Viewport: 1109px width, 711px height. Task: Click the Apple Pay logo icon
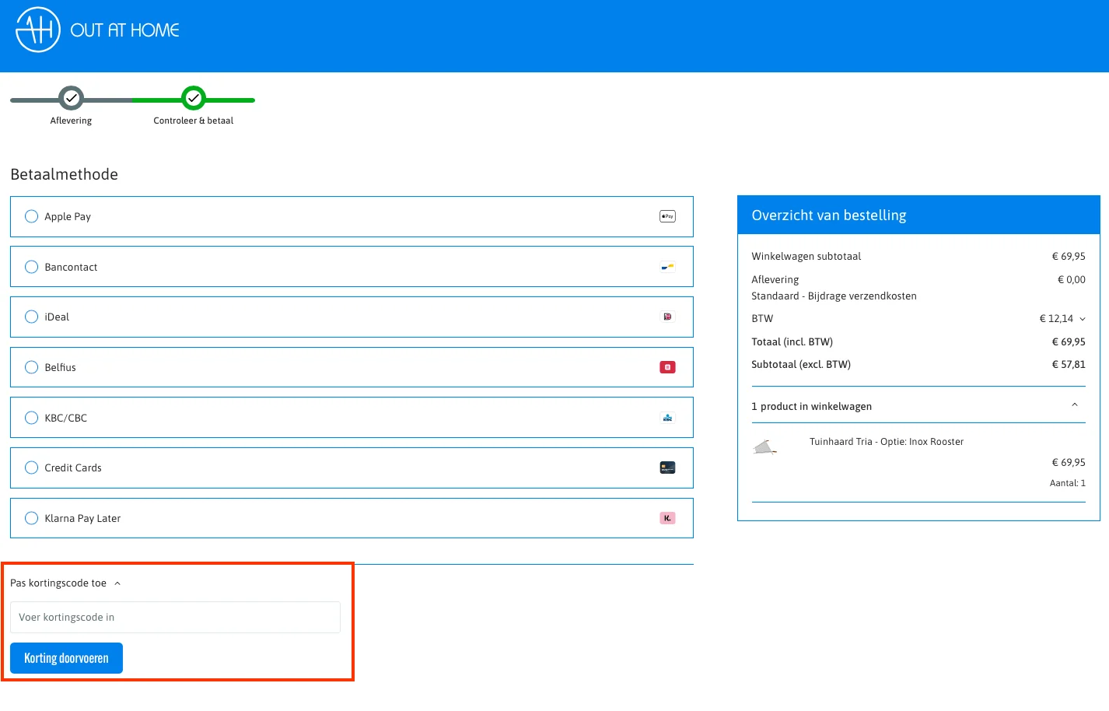667,216
